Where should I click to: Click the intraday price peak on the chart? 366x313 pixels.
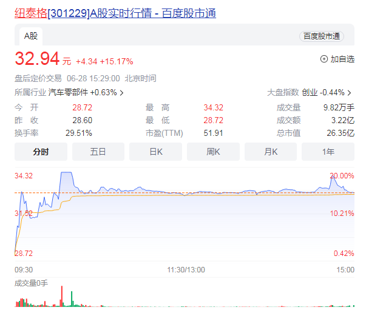(x=66, y=174)
